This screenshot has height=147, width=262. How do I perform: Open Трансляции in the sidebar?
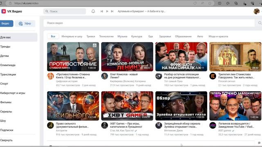click(8, 74)
